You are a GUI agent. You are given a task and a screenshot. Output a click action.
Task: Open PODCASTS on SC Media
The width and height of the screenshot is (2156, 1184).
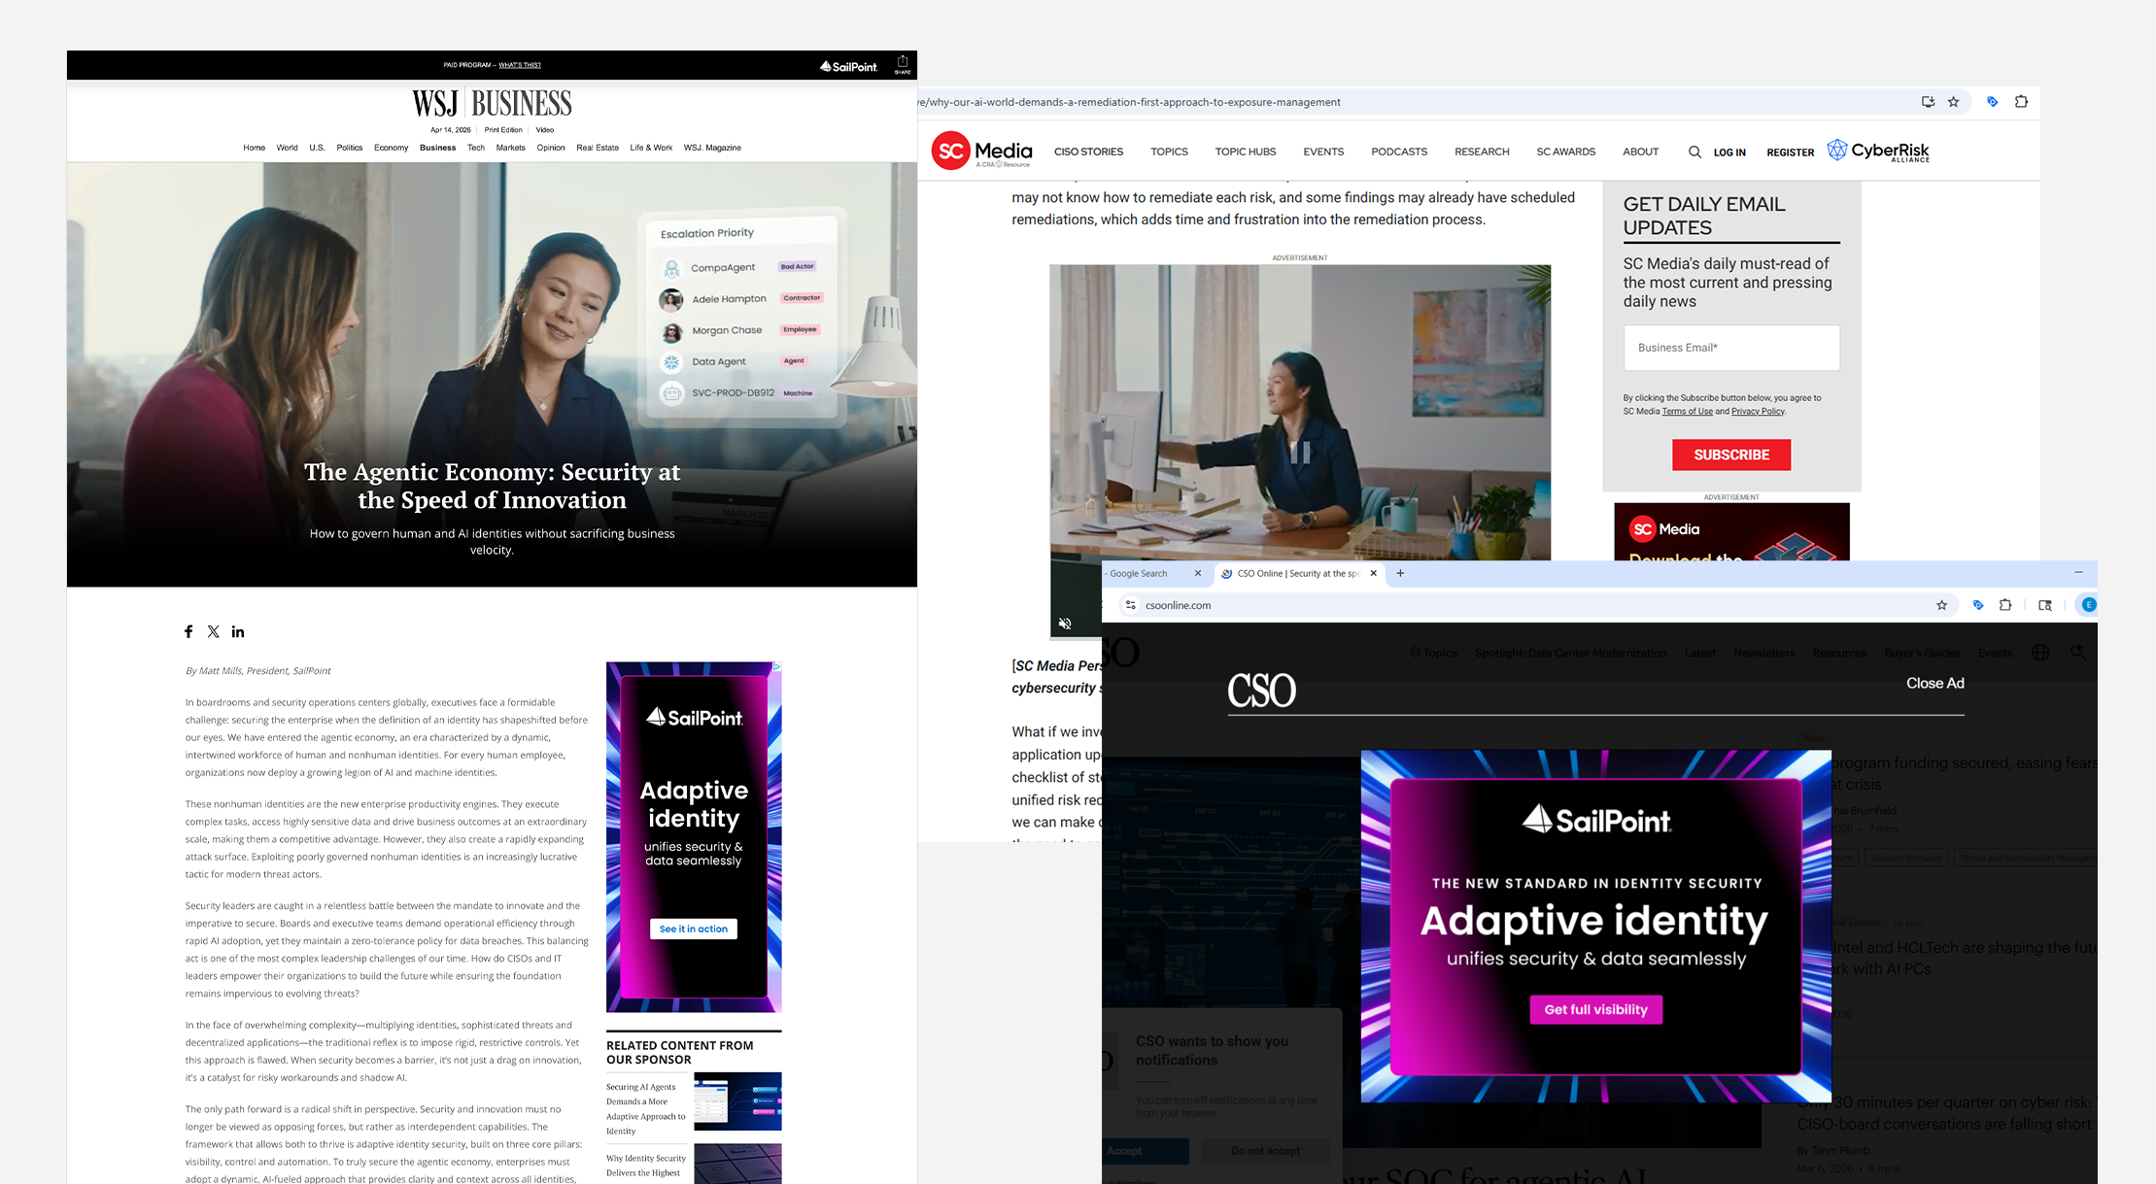[1399, 152]
